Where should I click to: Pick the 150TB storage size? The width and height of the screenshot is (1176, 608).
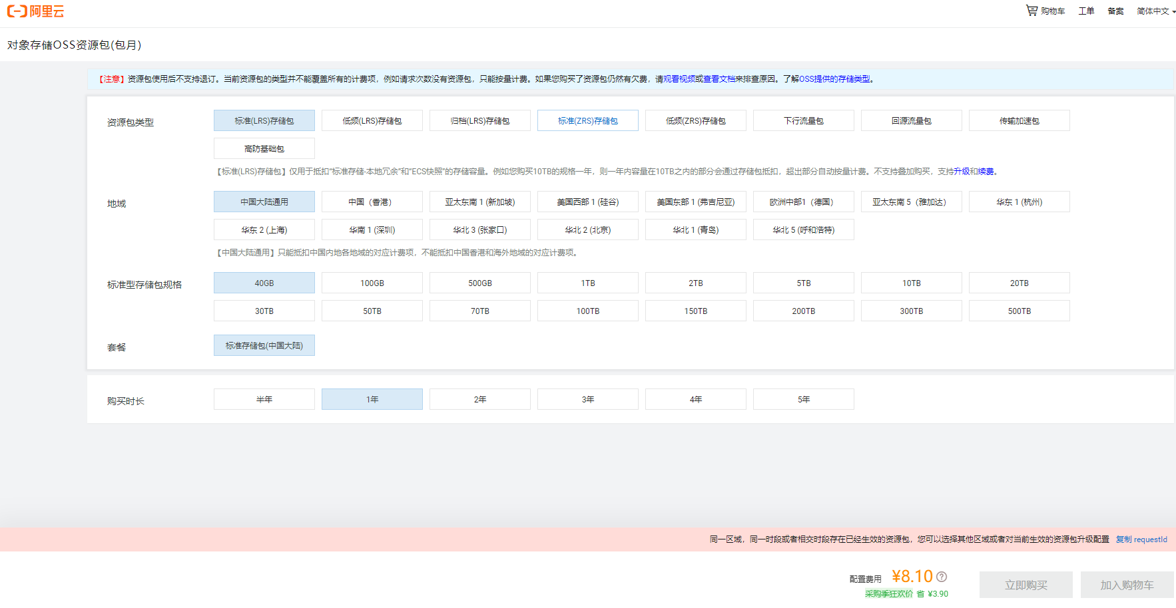(x=696, y=311)
